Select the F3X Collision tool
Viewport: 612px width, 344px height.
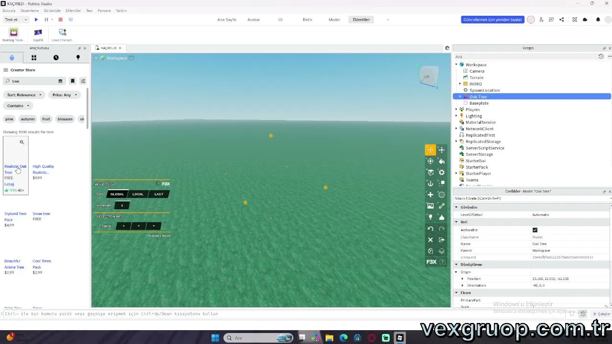click(442, 183)
